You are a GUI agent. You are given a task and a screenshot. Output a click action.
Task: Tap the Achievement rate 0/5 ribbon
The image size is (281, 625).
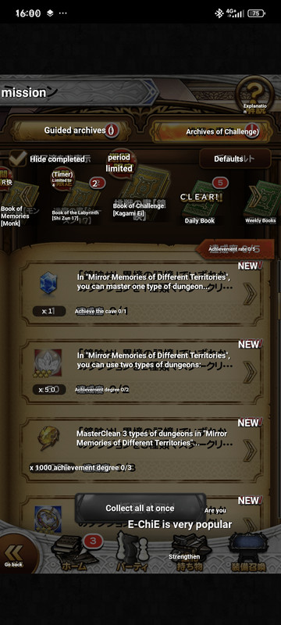pos(235,249)
